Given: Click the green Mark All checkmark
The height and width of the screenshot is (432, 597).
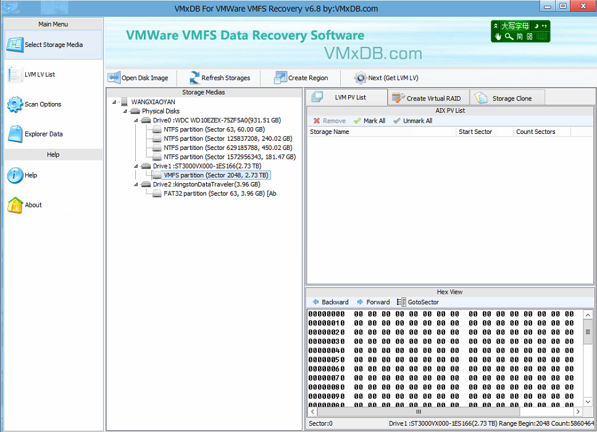Looking at the screenshot, I should [357, 121].
